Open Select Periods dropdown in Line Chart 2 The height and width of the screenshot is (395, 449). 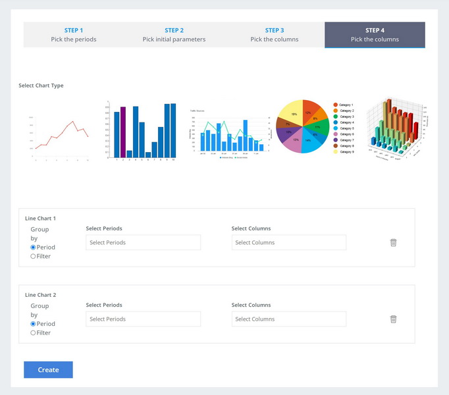click(x=143, y=319)
